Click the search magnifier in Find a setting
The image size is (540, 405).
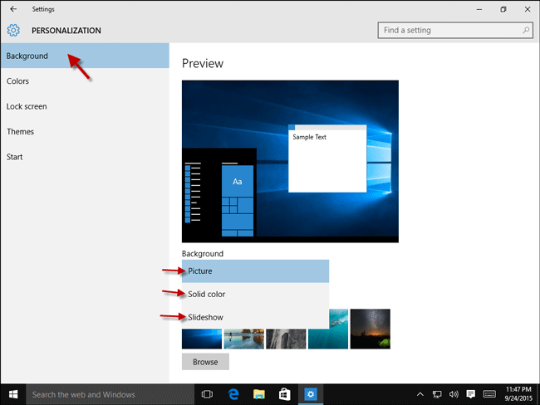526,30
